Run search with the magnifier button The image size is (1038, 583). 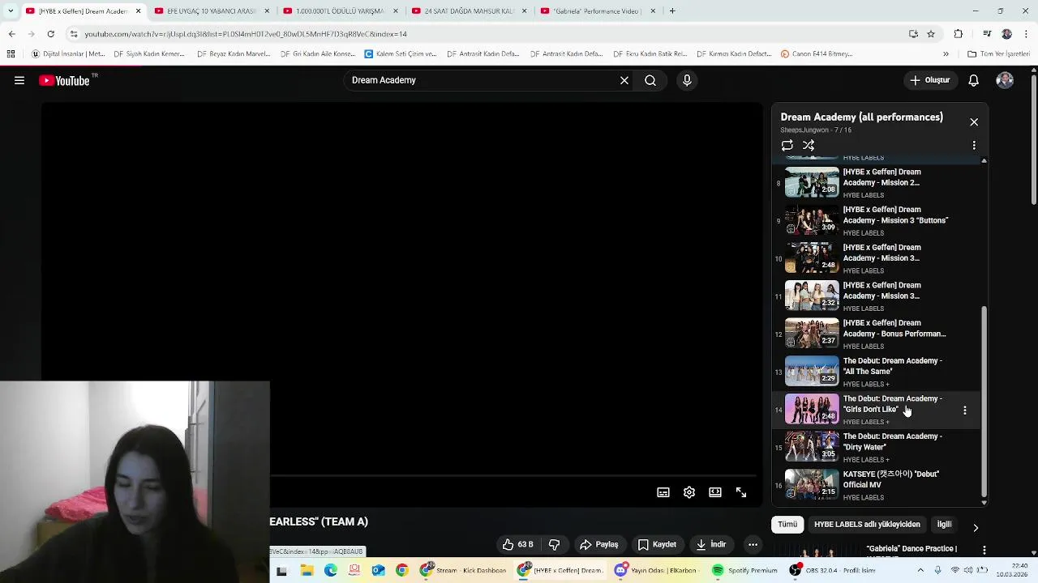[650, 80]
